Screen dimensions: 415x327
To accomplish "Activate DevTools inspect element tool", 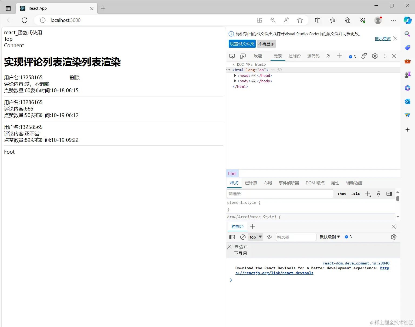I will point(232,56).
